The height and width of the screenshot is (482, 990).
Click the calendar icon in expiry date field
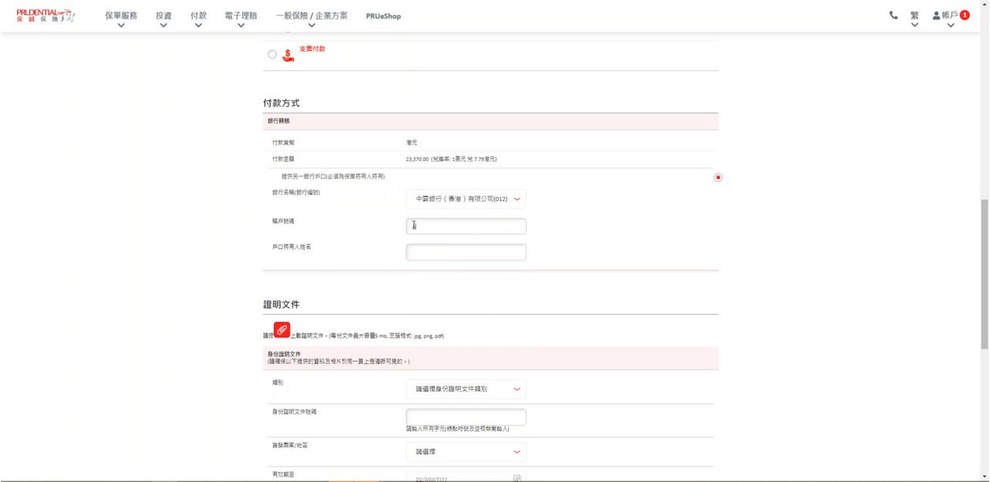(517, 478)
